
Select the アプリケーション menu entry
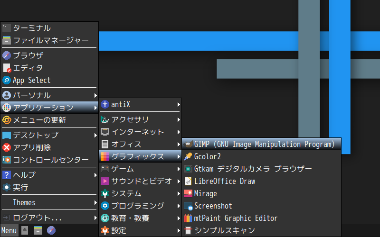(x=49, y=108)
